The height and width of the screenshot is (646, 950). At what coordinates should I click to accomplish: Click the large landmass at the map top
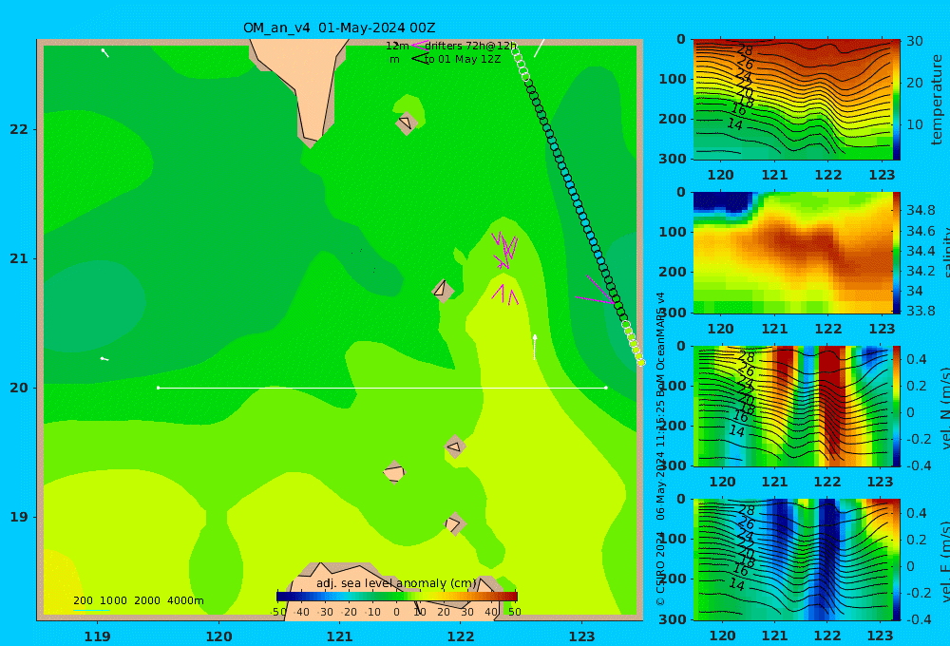point(306,85)
